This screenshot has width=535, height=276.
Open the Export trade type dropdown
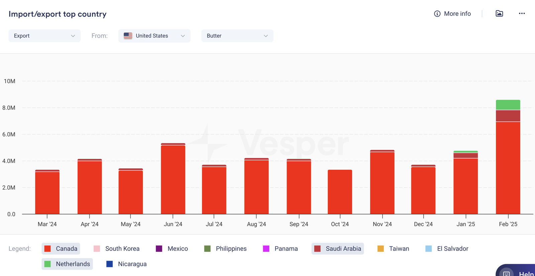tap(44, 36)
